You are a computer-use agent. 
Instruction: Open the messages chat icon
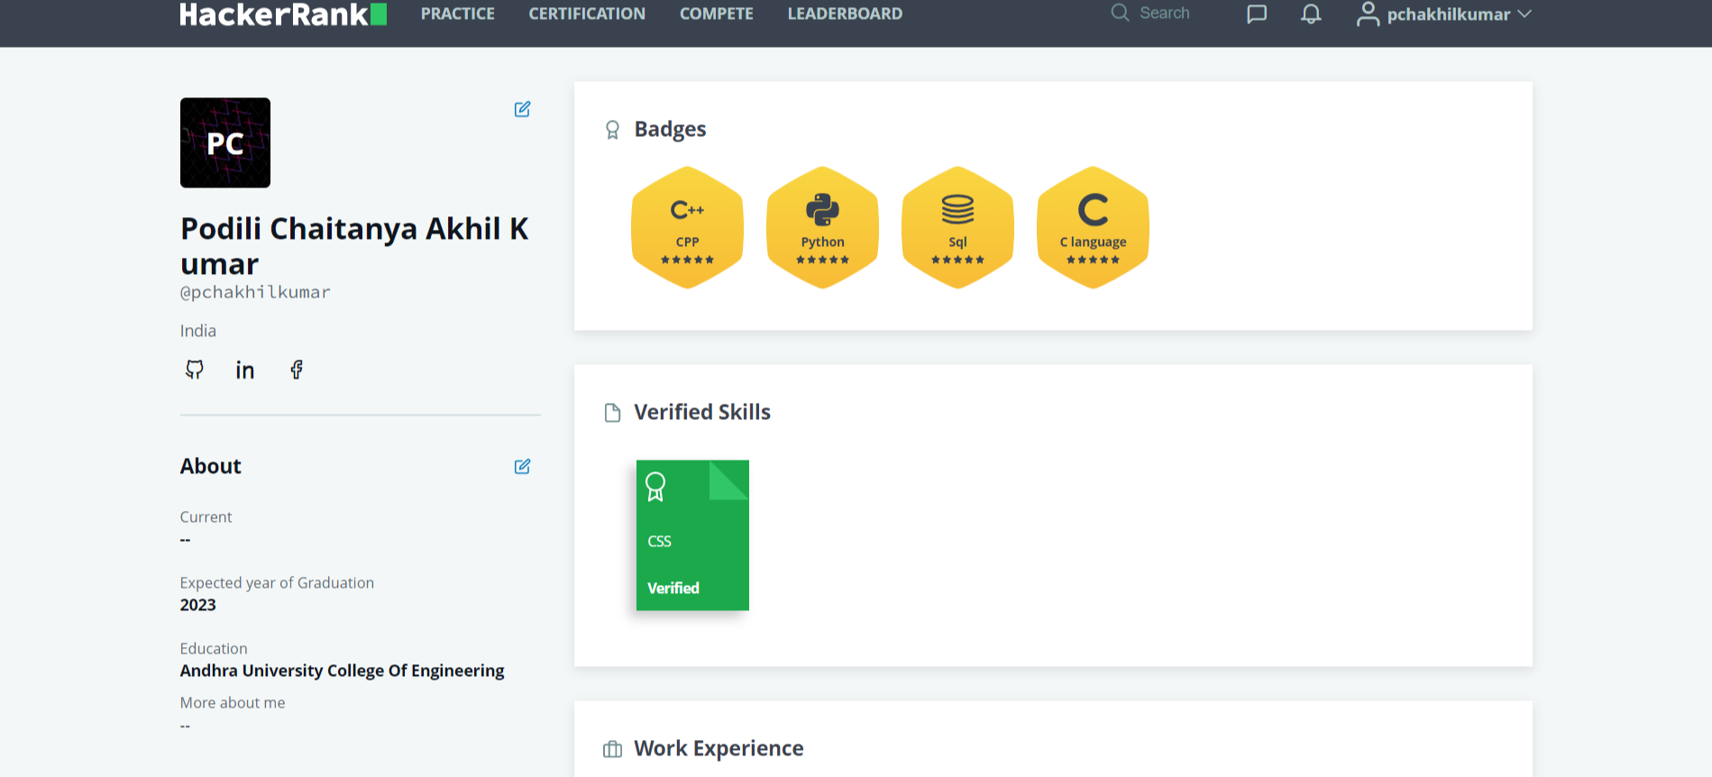tap(1257, 14)
